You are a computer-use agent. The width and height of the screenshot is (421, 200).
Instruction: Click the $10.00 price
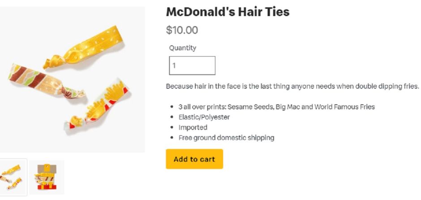182,30
